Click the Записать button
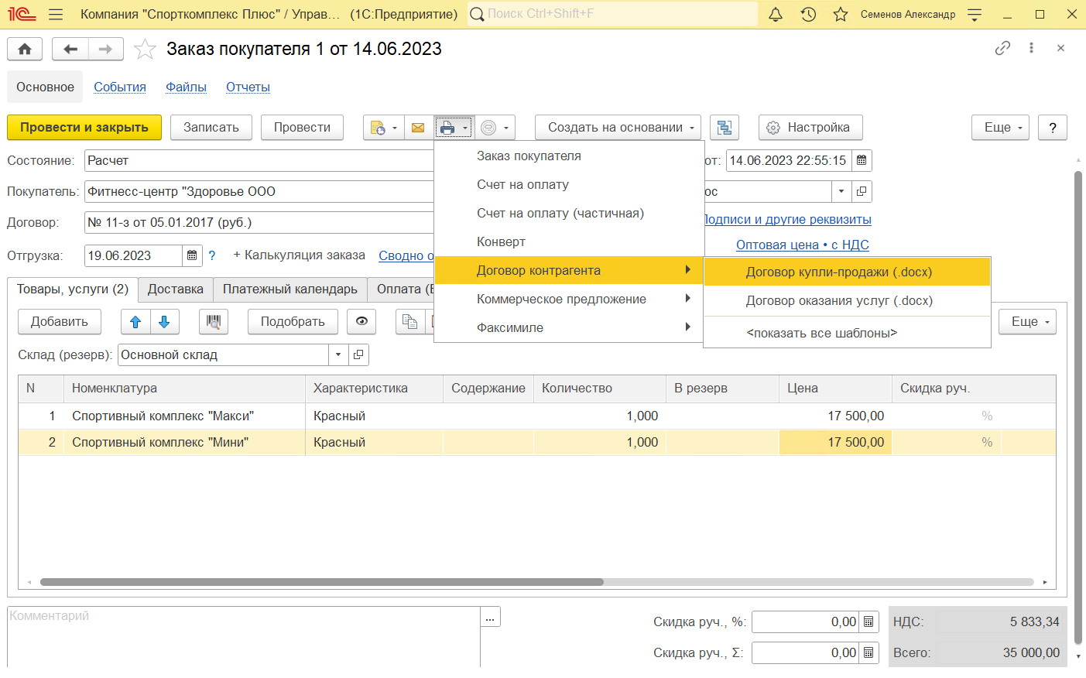1086x678 pixels. 211,128
